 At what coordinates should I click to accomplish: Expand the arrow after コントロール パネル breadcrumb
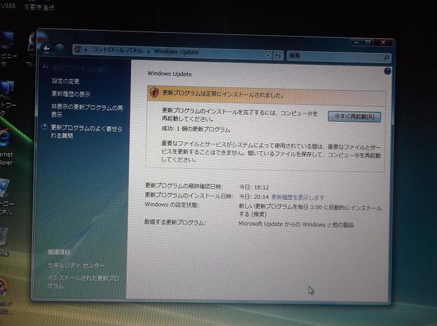pos(149,51)
